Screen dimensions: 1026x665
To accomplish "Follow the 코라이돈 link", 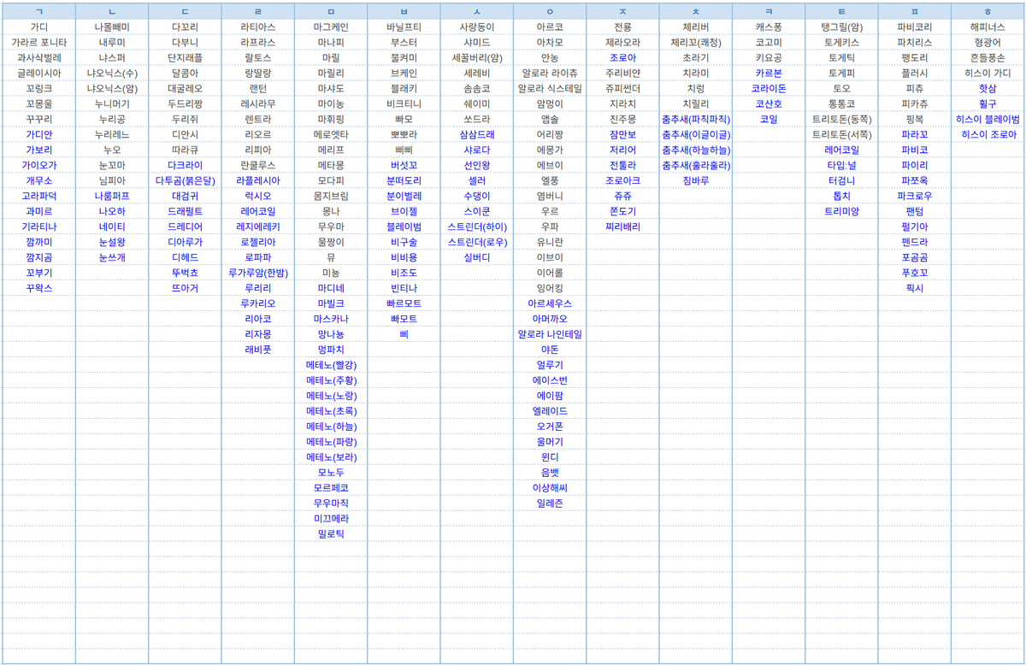I will [769, 88].
